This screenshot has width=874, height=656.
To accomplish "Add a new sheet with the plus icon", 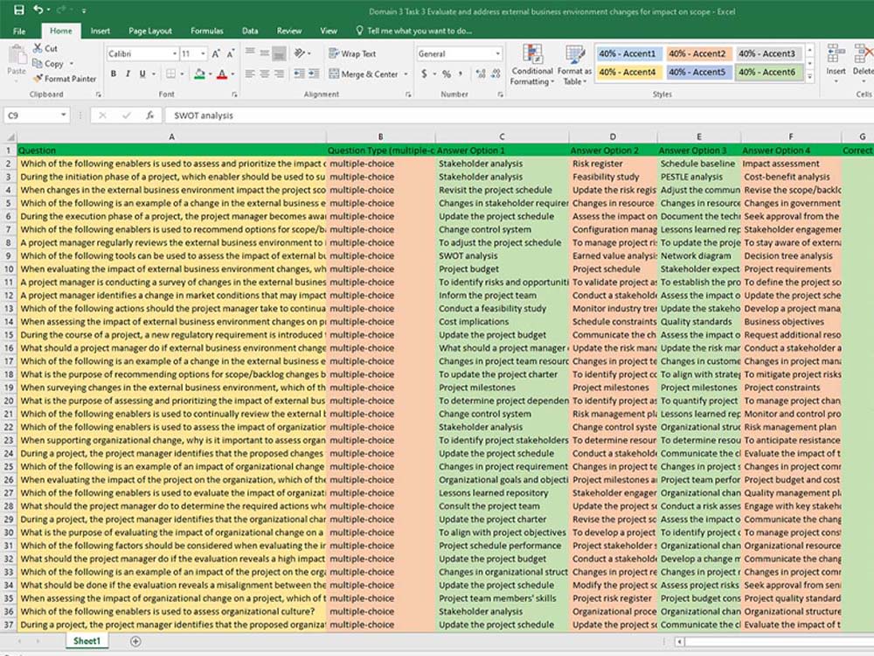I will pyautogui.click(x=135, y=641).
